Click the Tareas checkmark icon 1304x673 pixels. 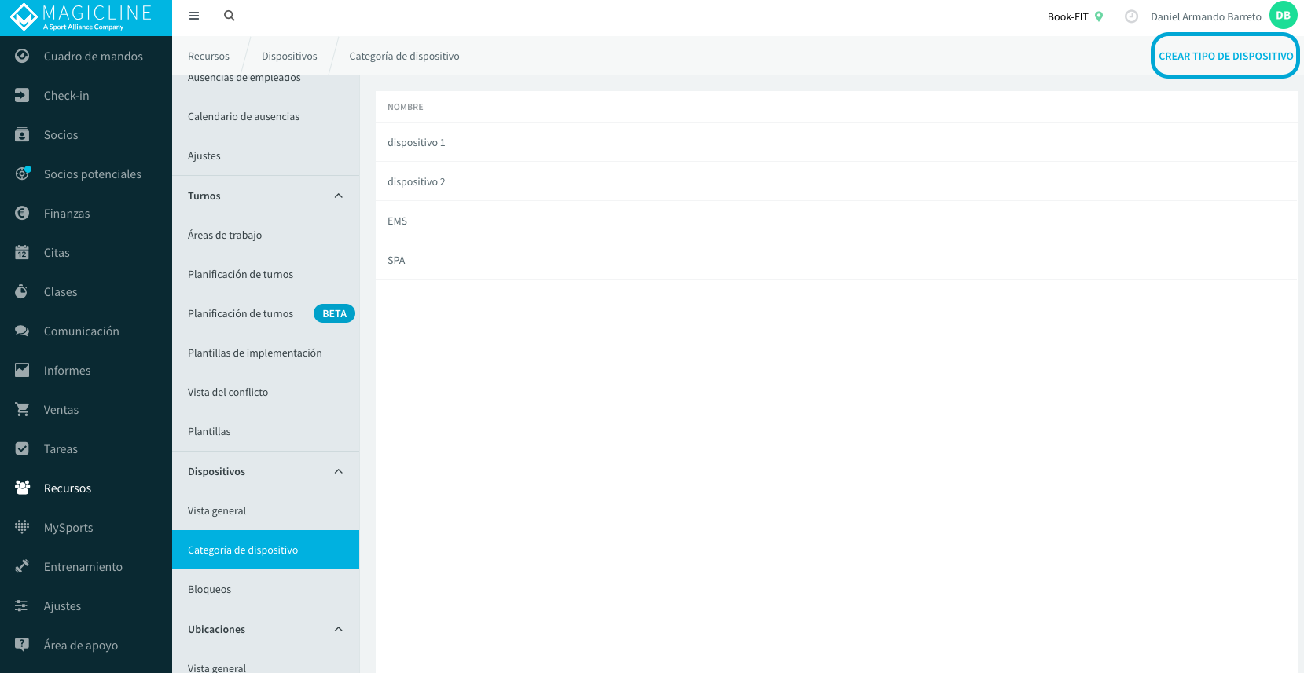click(x=22, y=448)
